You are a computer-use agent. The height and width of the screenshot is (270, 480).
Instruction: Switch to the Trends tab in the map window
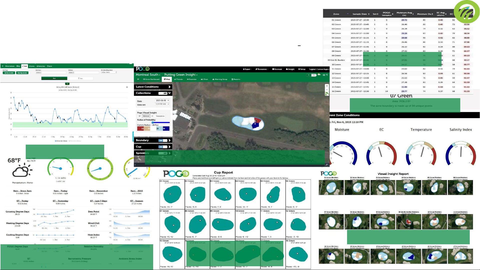178,79
